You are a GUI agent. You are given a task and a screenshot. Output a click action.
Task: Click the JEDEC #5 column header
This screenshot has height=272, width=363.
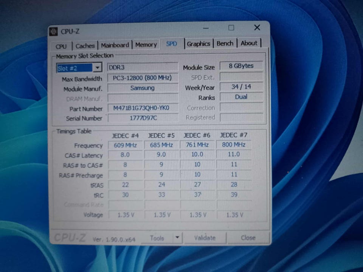pyautogui.click(x=161, y=135)
